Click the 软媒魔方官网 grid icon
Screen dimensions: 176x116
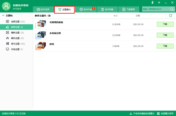coord(158,114)
